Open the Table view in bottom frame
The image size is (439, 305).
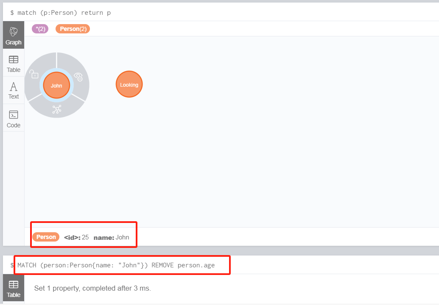[13, 288]
